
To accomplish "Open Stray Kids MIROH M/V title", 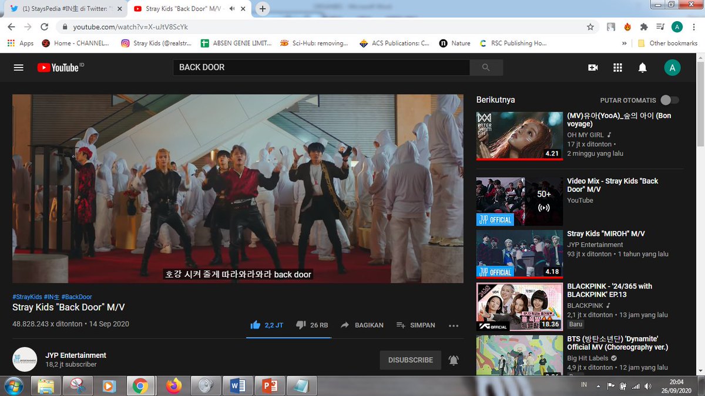I will (606, 234).
